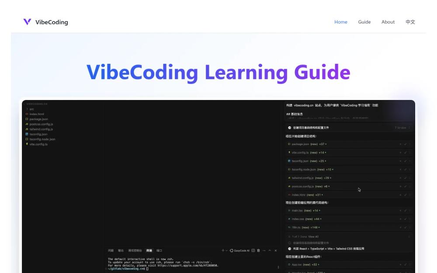Go to the Guide page

364,22
